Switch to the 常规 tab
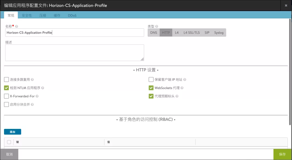This screenshot has height=160, width=292. pos(11,15)
